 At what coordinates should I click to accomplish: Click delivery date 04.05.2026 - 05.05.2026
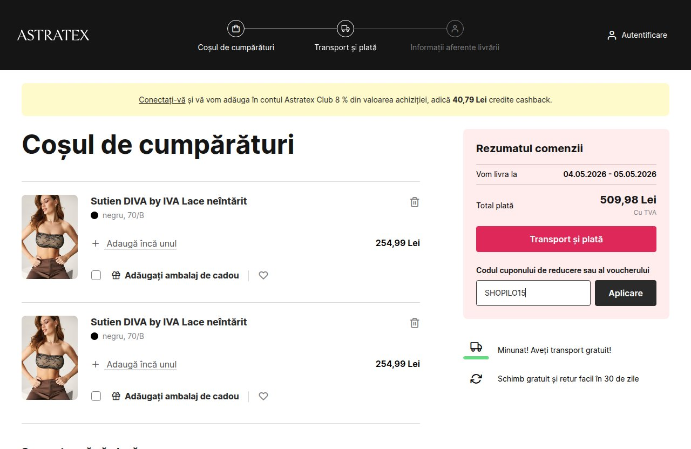tap(610, 174)
